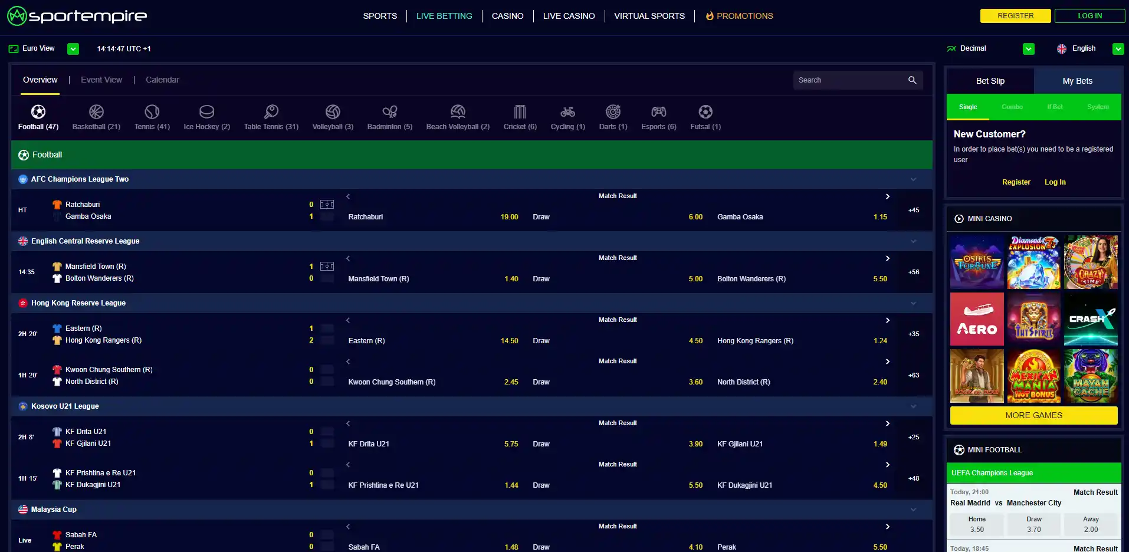The height and width of the screenshot is (552, 1129).
Task: Collapse Malaysia Cup section
Action: point(913,510)
